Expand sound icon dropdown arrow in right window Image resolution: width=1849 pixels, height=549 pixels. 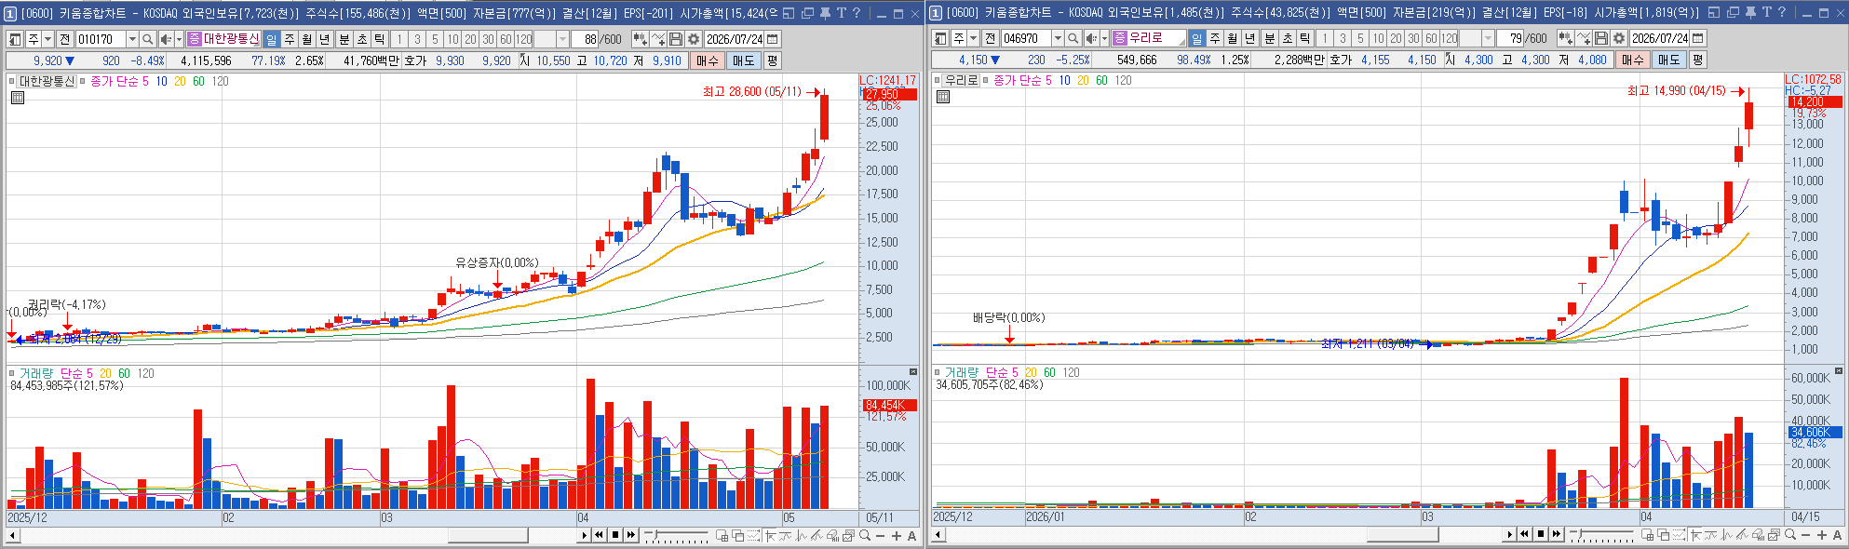[1104, 38]
